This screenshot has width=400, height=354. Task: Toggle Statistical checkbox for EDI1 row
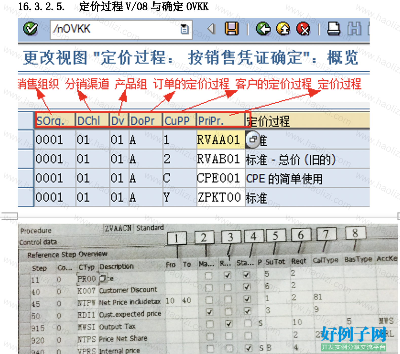pyautogui.click(x=247, y=311)
